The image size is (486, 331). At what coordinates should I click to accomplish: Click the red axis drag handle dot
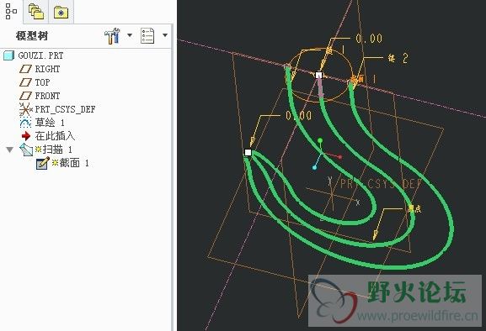coord(340,157)
